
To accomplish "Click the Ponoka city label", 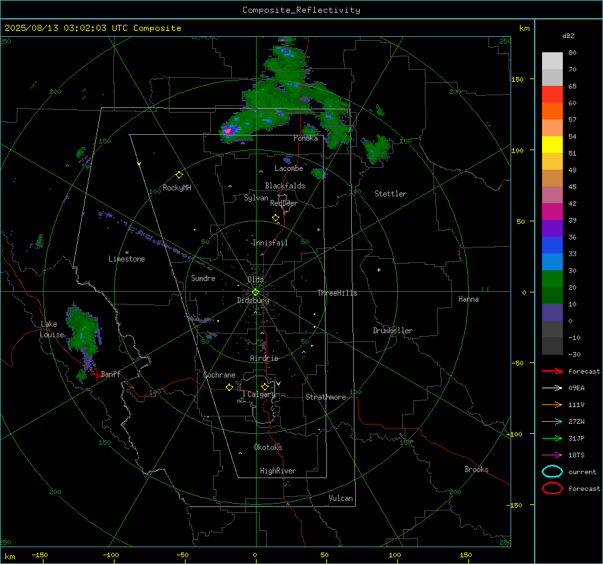I will pos(306,138).
